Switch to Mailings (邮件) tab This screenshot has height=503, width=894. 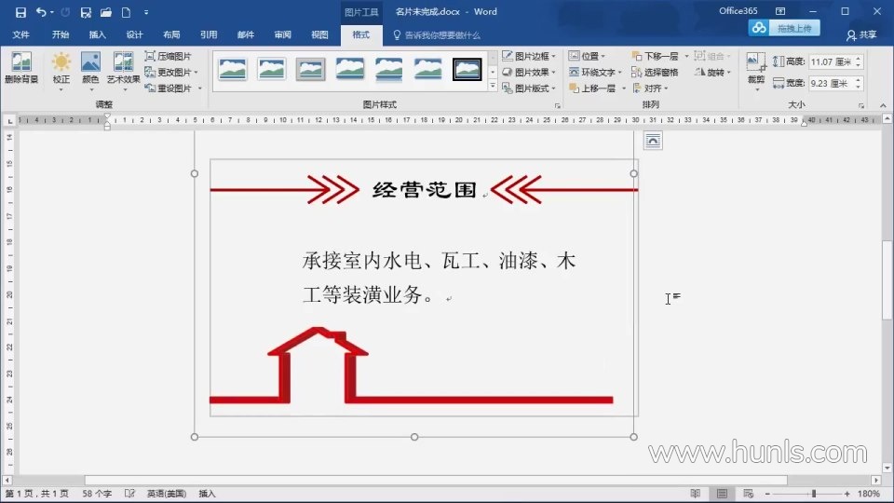point(246,34)
